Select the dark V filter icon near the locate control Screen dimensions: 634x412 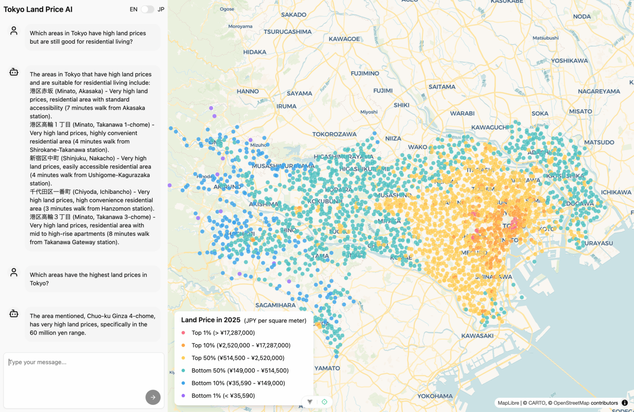coord(309,401)
